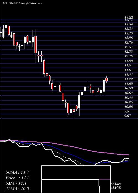
Task: Click the USA SHEN MunafaSutra.com title text
Action: (x=22, y=3)
